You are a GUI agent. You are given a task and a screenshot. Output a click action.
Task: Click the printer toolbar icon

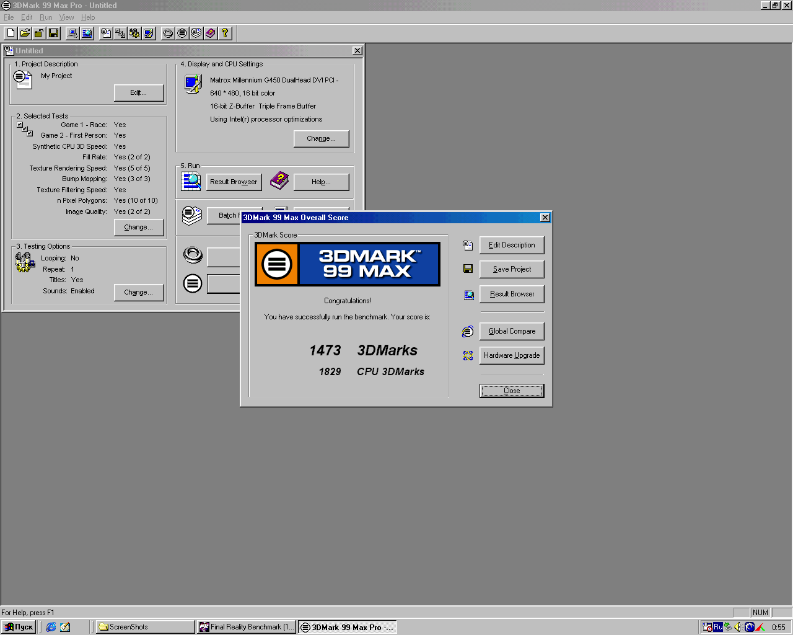click(72, 33)
